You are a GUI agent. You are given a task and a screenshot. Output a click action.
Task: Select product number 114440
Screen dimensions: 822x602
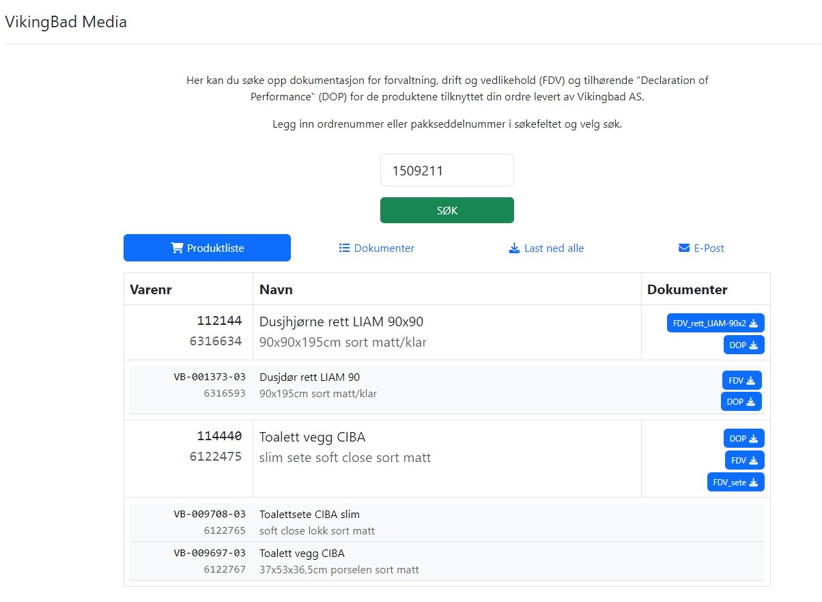(219, 437)
